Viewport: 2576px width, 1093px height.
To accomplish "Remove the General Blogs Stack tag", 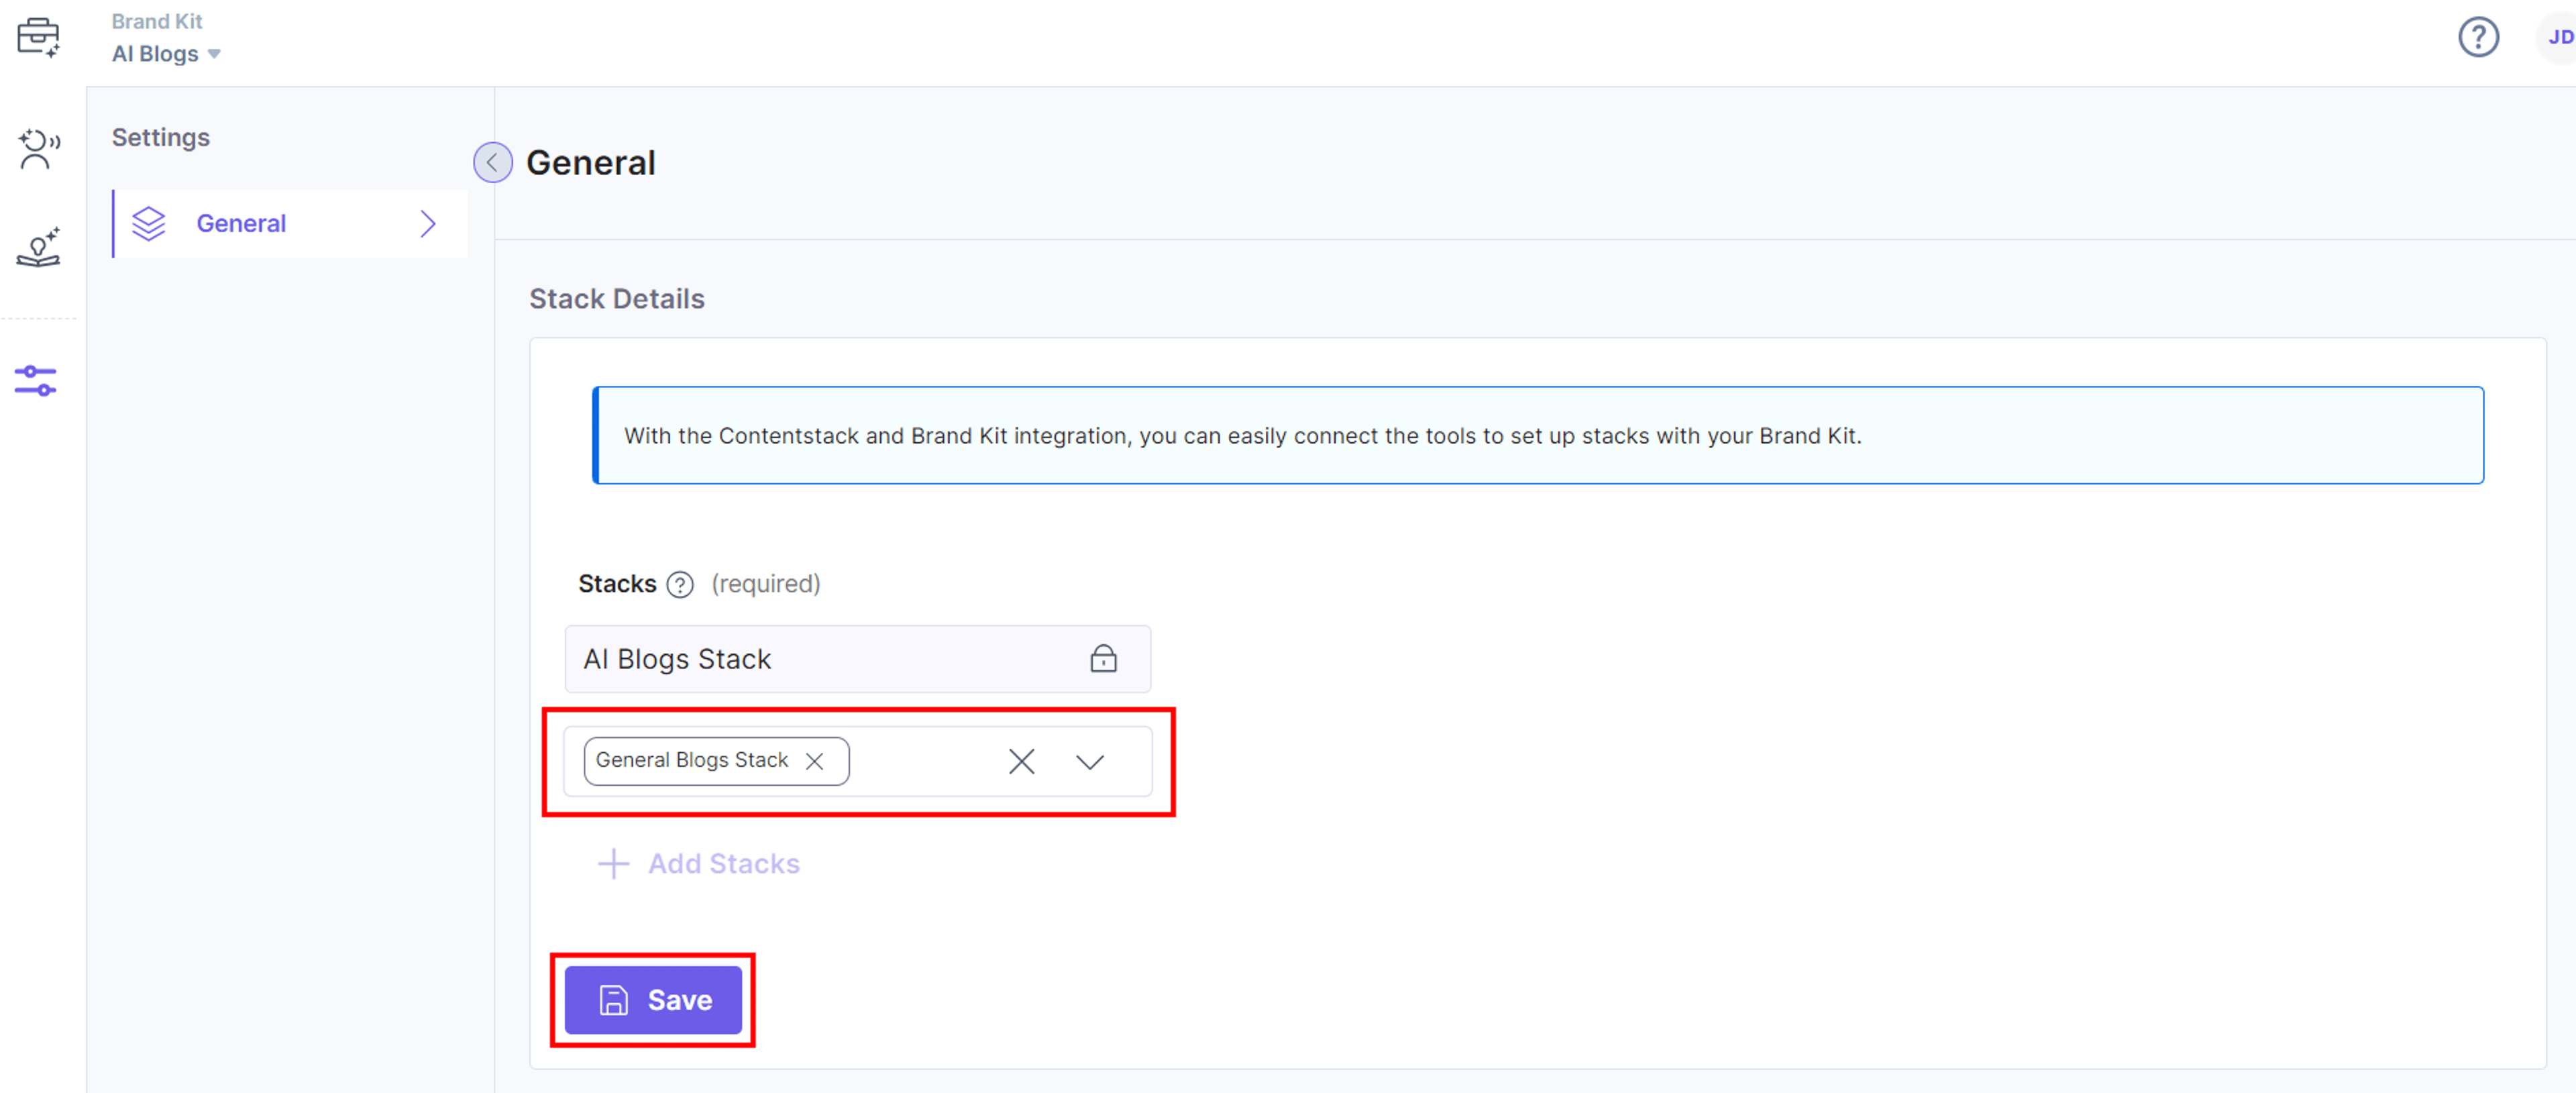I will 815,761.
